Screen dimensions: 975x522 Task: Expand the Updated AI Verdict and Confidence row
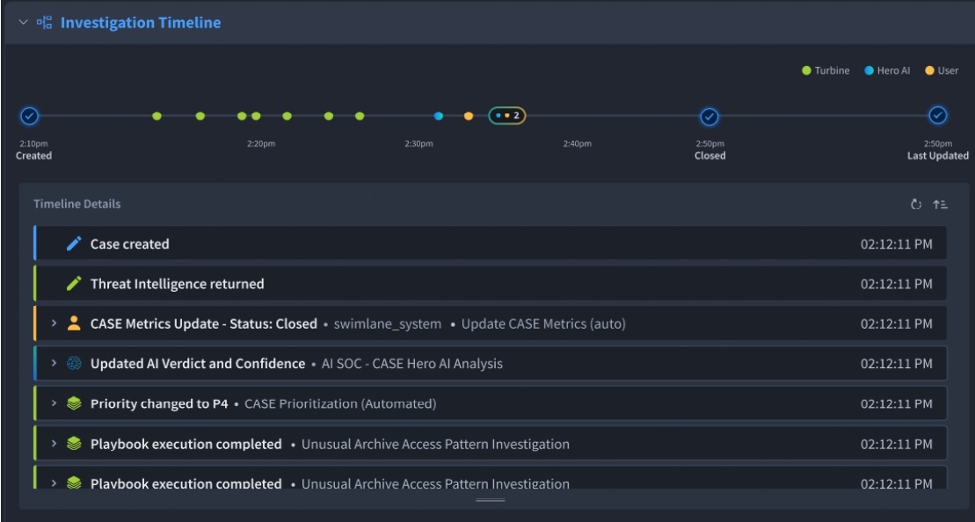(55, 363)
